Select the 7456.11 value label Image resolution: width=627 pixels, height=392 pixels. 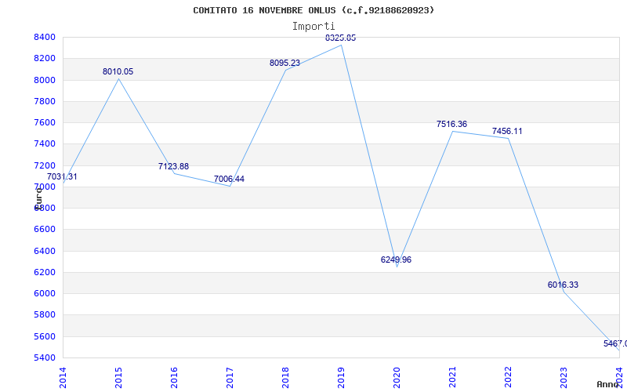(507, 131)
